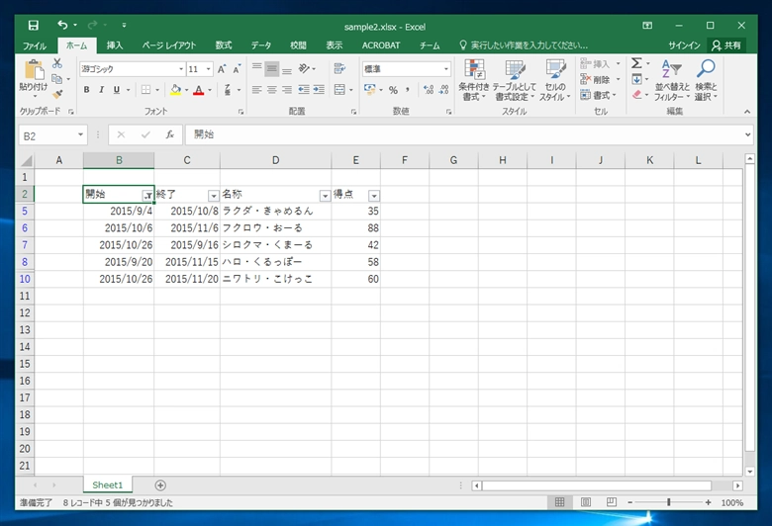The image size is (772, 526).
Task: Switch to Page Break Preview
Action: [x=611, y=502]
